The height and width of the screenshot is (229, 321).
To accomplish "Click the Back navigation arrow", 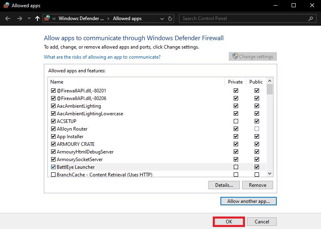I will click(8, 18).
